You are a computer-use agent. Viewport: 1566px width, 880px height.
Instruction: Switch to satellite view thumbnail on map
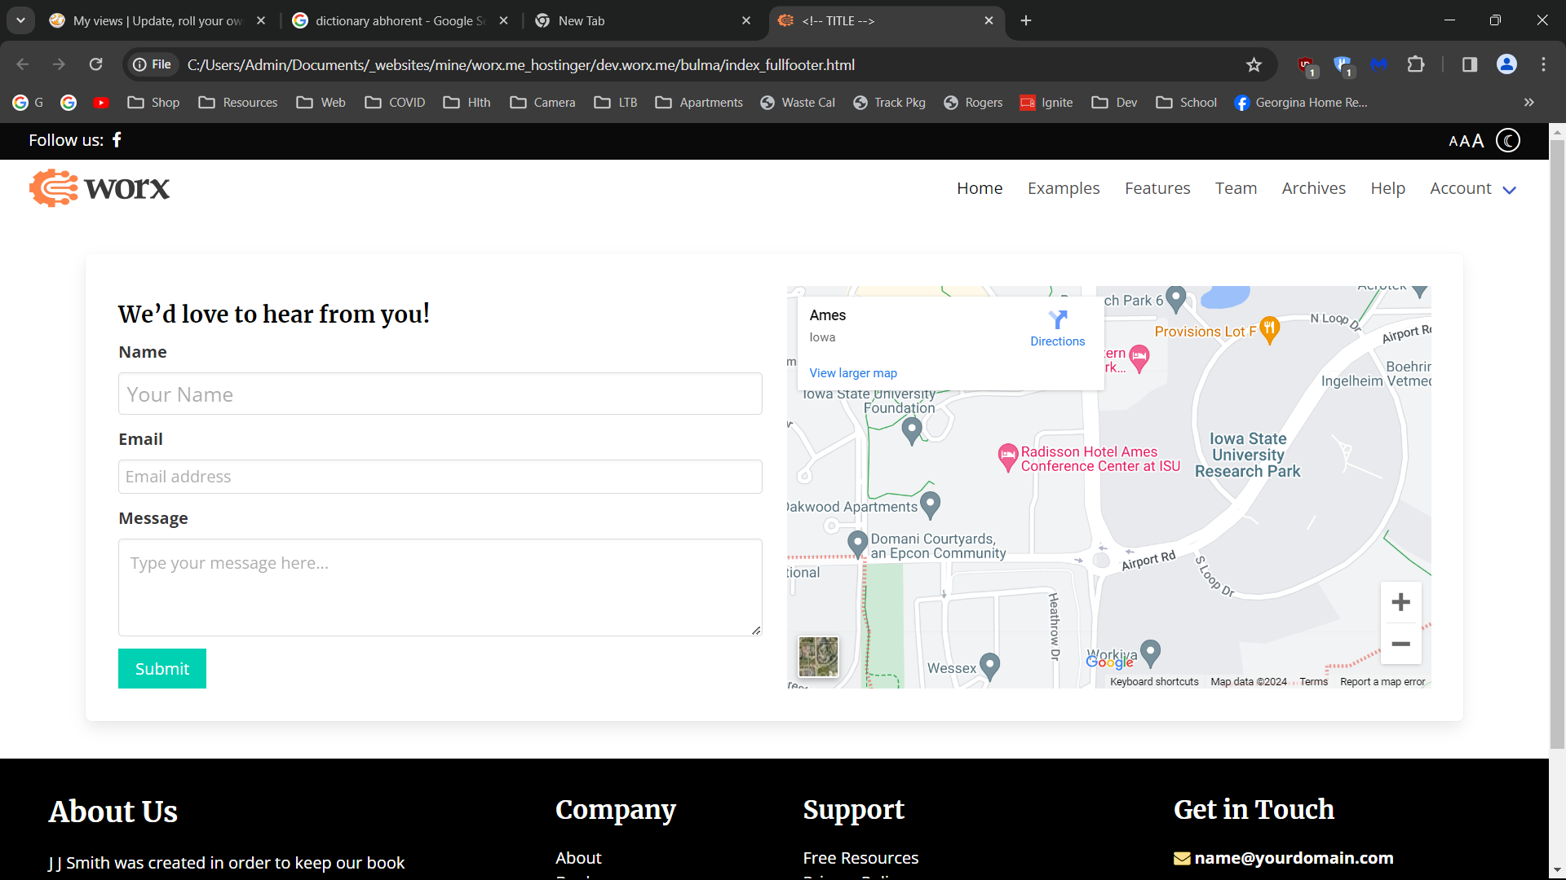click(818, 657)
